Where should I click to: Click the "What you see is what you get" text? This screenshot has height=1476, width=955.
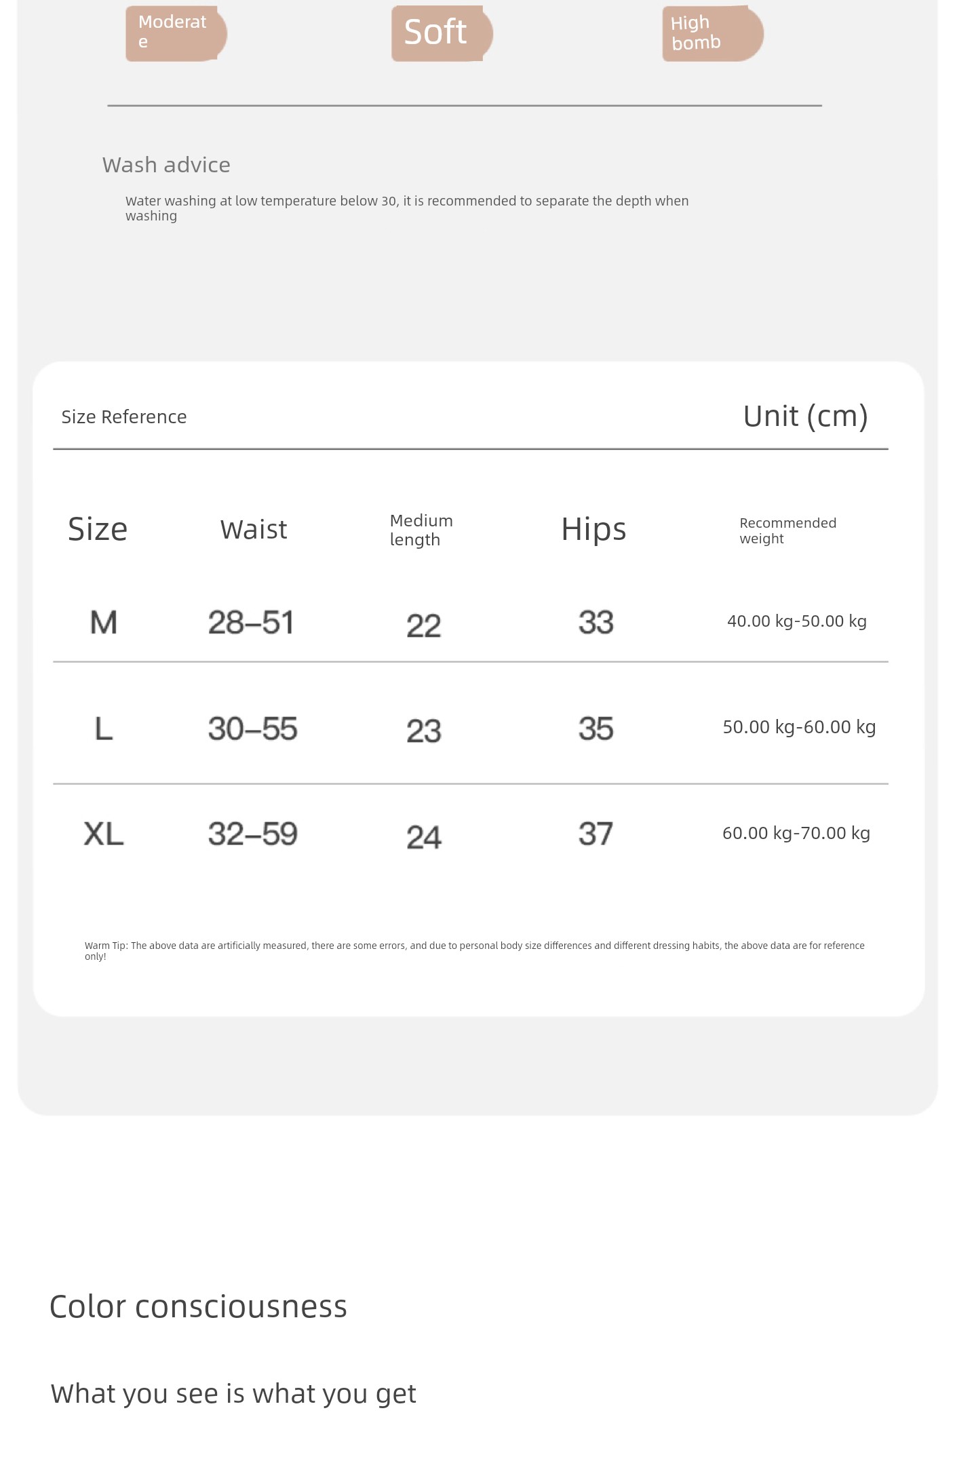pyautogui.click(x=233, y=1393)
